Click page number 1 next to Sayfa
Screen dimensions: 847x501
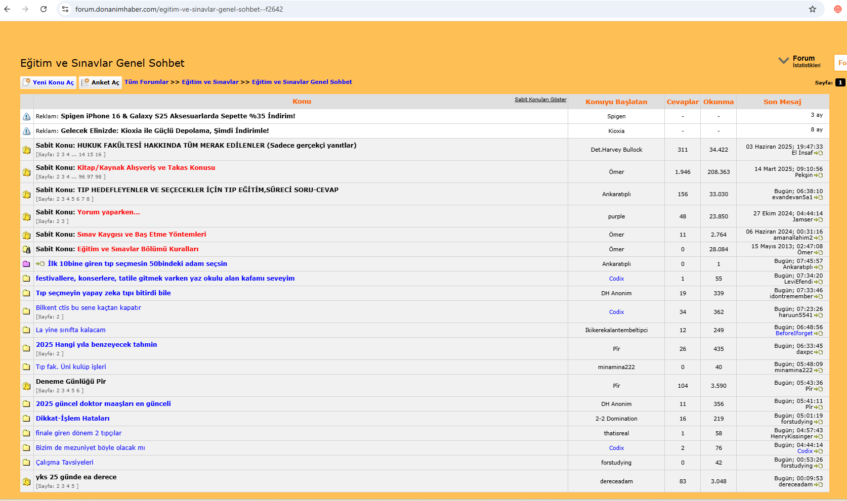[840, 82]
